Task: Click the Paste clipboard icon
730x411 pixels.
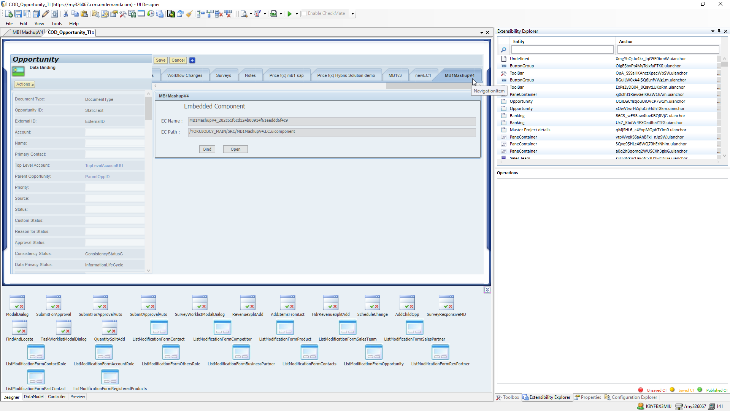Action: click(84, 14)
